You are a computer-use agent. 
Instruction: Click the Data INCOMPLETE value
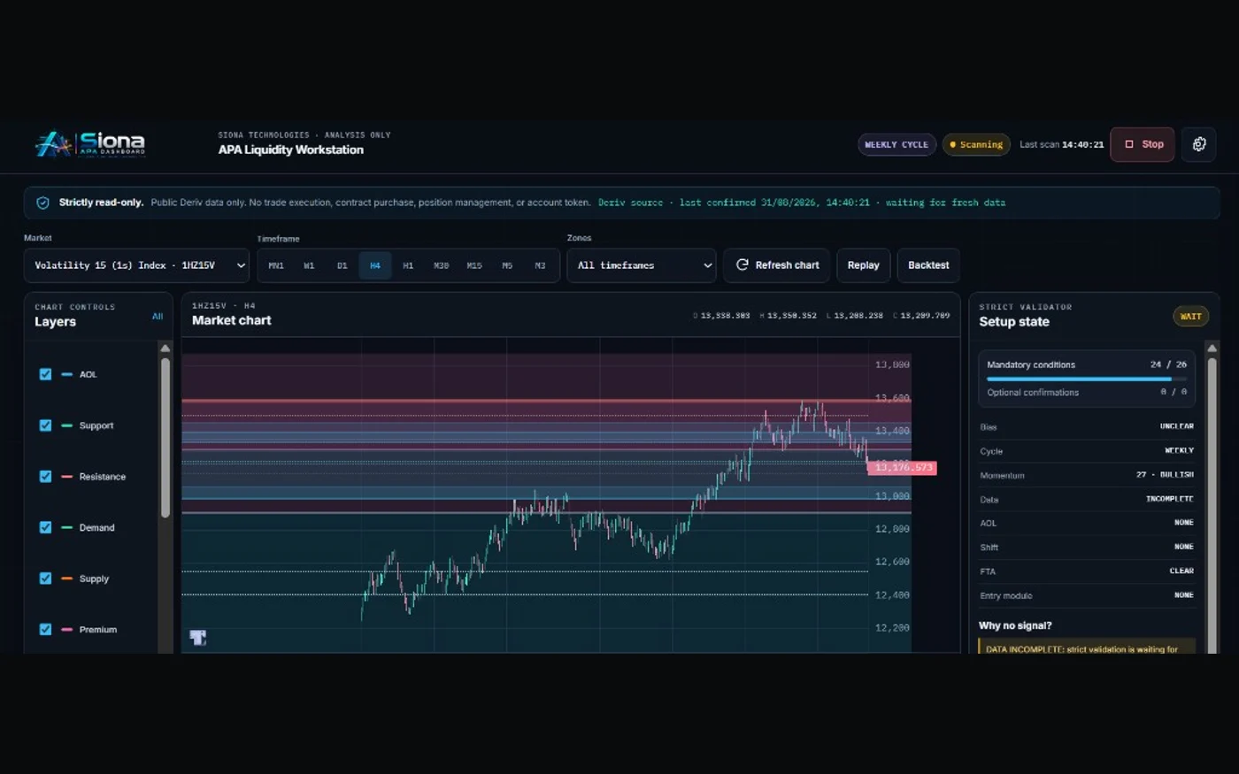pyautogui.click(x=1169, y=499)
